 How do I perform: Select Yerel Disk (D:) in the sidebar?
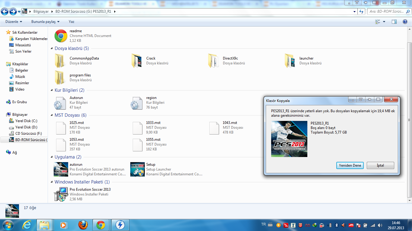pos(23,127)
